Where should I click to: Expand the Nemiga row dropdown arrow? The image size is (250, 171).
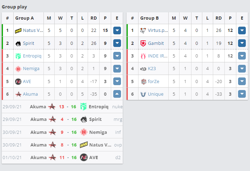[x=117, y=69]
